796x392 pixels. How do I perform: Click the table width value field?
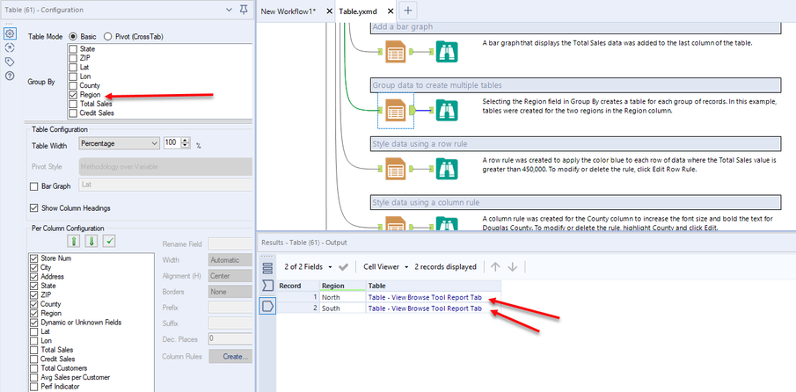pyautogui.click(x=172, y=143)
